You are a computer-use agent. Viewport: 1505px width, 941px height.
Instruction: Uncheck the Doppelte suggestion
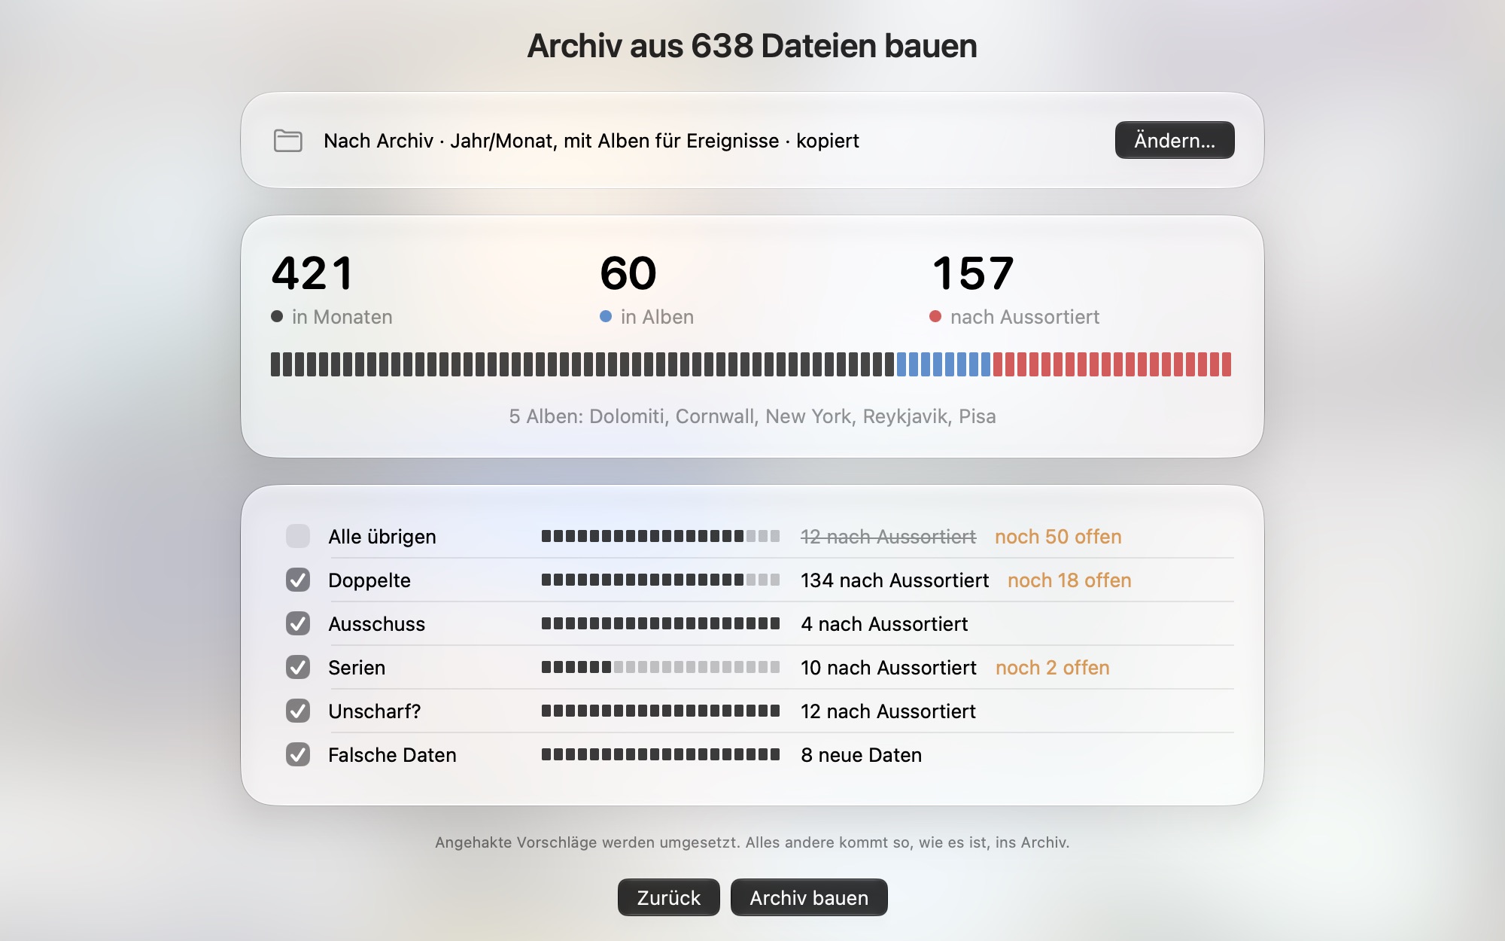point(298,580)
